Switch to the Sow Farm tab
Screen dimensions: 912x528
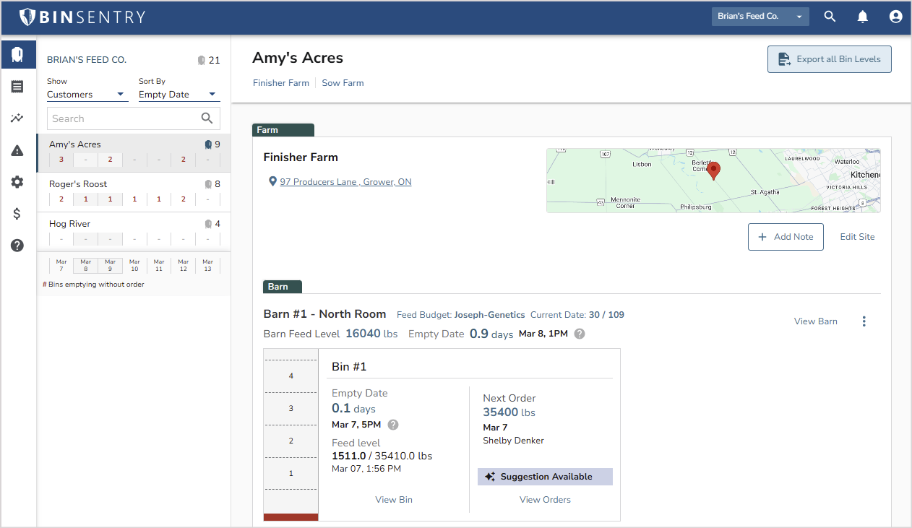pyautogui.click(x=343, y=83)
